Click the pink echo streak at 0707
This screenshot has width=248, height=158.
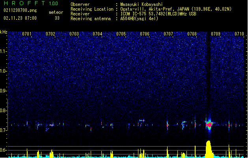(x=168, y=125)
